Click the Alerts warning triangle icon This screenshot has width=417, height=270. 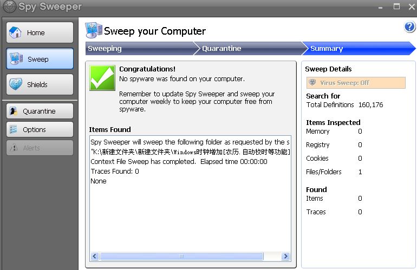click(14, 148)
